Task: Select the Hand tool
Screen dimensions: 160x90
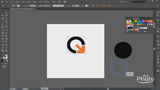Action: [x=3, y=50]
